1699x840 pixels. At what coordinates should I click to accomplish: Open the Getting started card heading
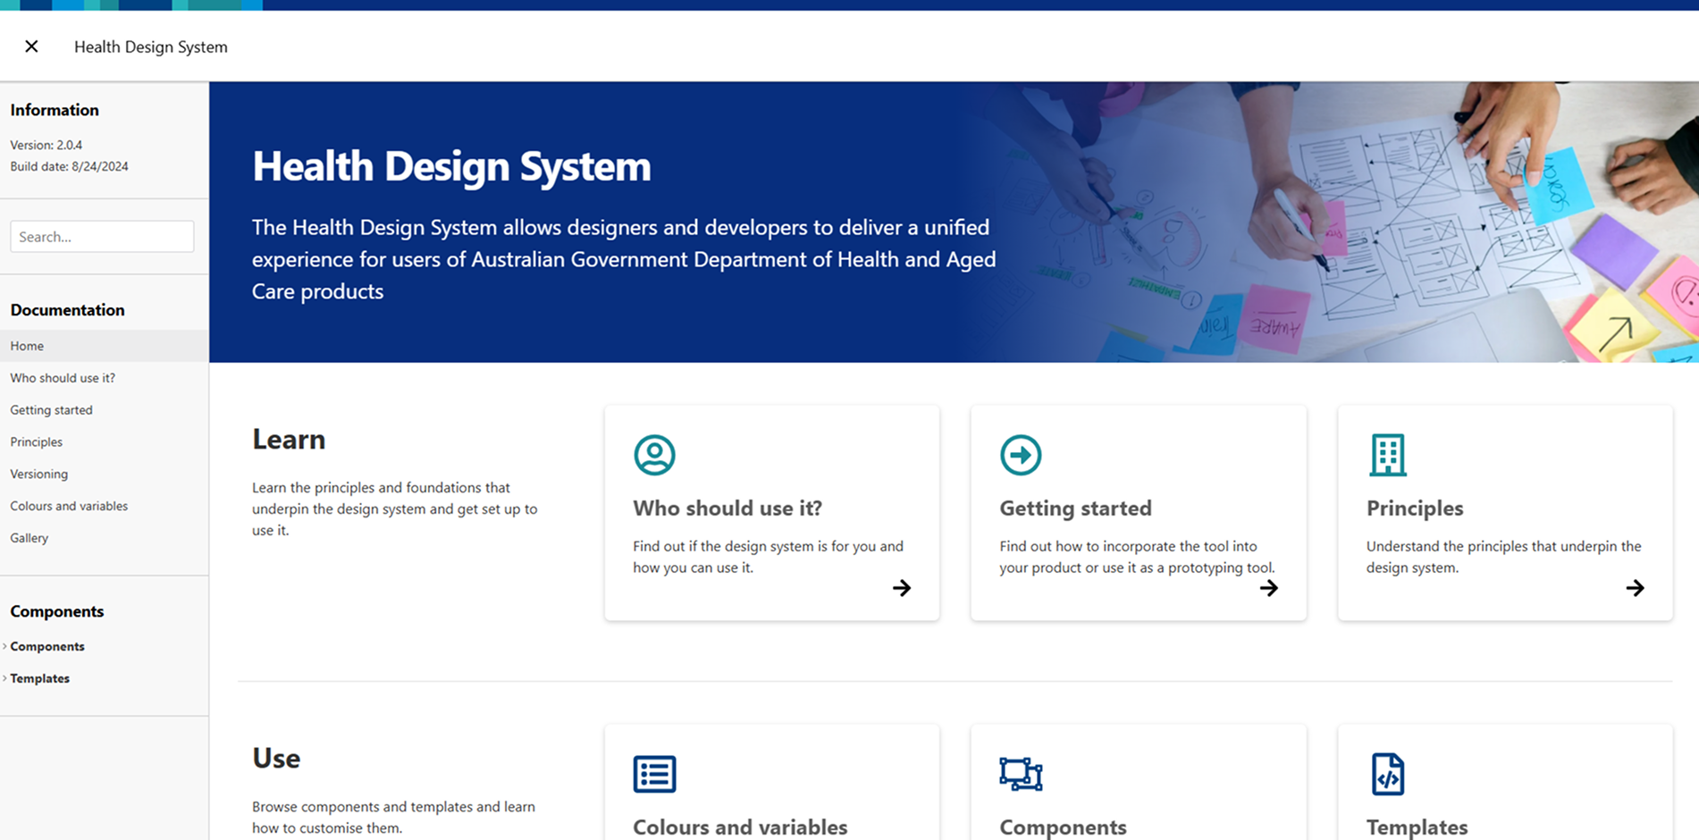coord(1075,508)
